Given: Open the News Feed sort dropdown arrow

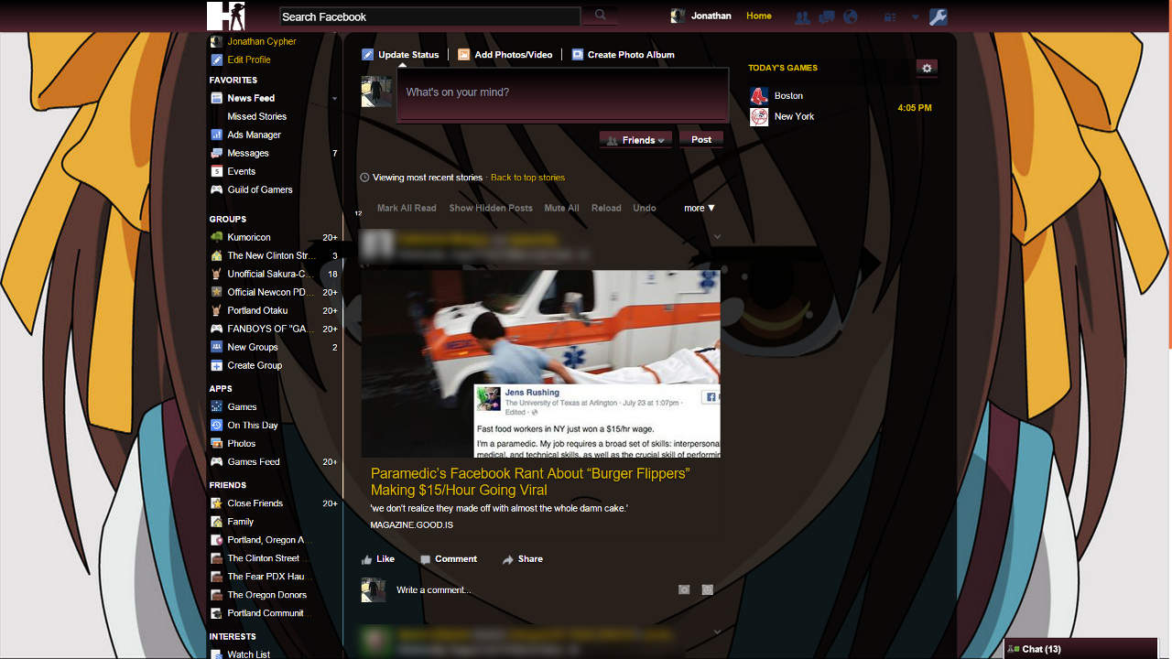Looking at the screenshot, I should [x=334, y=98].
